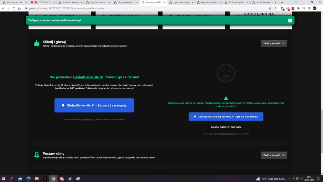This screenshot has width=323, height=182.
Task: Open the Chrome three-dot menu
Action: [320, 8]
